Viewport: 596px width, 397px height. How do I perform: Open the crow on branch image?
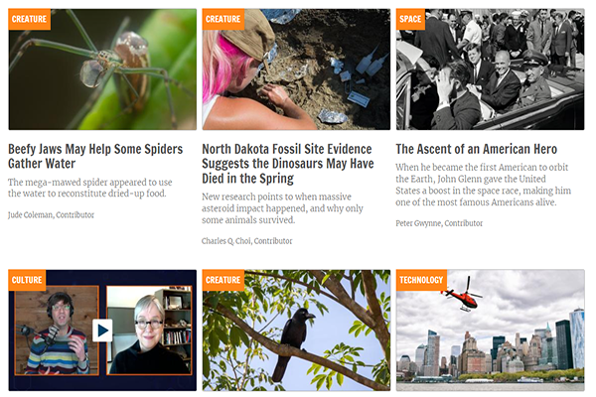click(296, 331)
